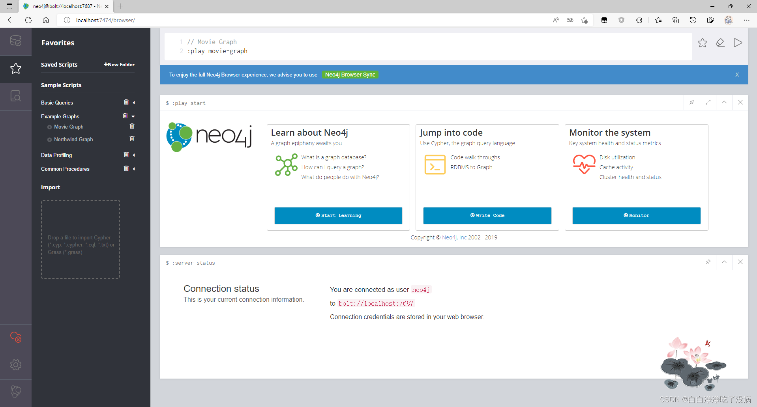Load the Northwind Graph sample script
The width and height of the screenshot is (757, 407).
pyautogui.click(x=73, y=139)
